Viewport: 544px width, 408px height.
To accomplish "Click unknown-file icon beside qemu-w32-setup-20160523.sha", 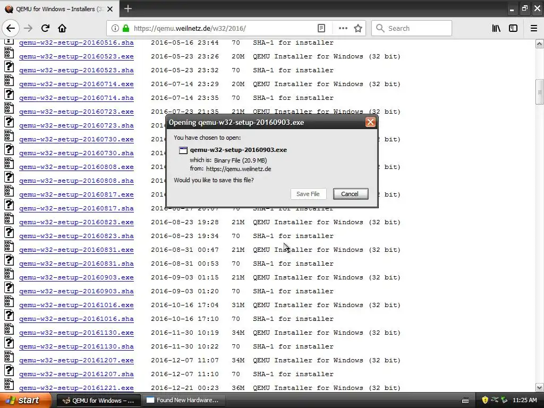I will [x=9, y=66].
